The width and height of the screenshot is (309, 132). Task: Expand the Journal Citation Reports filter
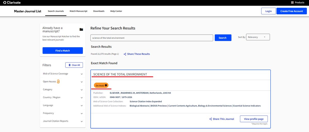click(x=63, y=121)
